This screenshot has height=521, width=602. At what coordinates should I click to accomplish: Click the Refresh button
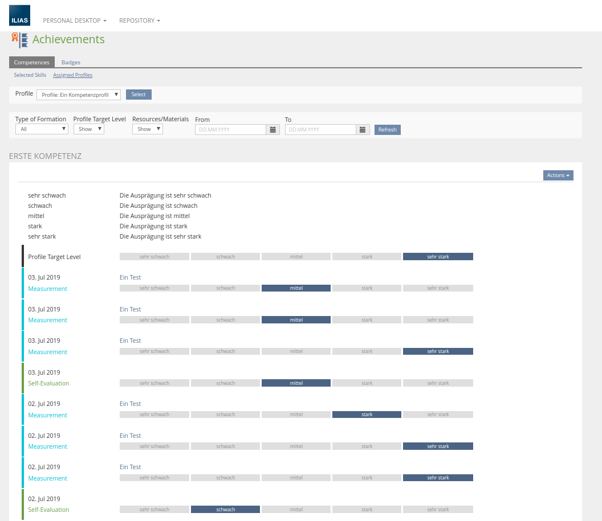click(387, 130)
